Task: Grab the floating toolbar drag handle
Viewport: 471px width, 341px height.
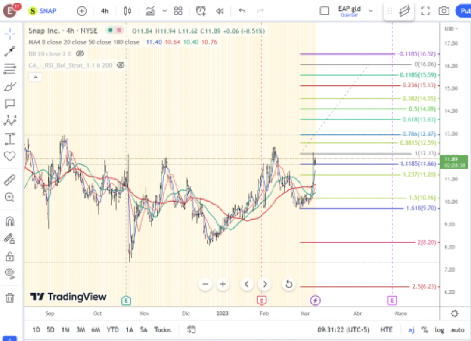Action: (x=390, y=11)
